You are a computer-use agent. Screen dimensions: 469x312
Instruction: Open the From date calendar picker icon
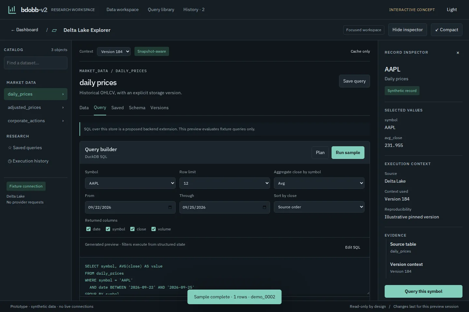170,207
